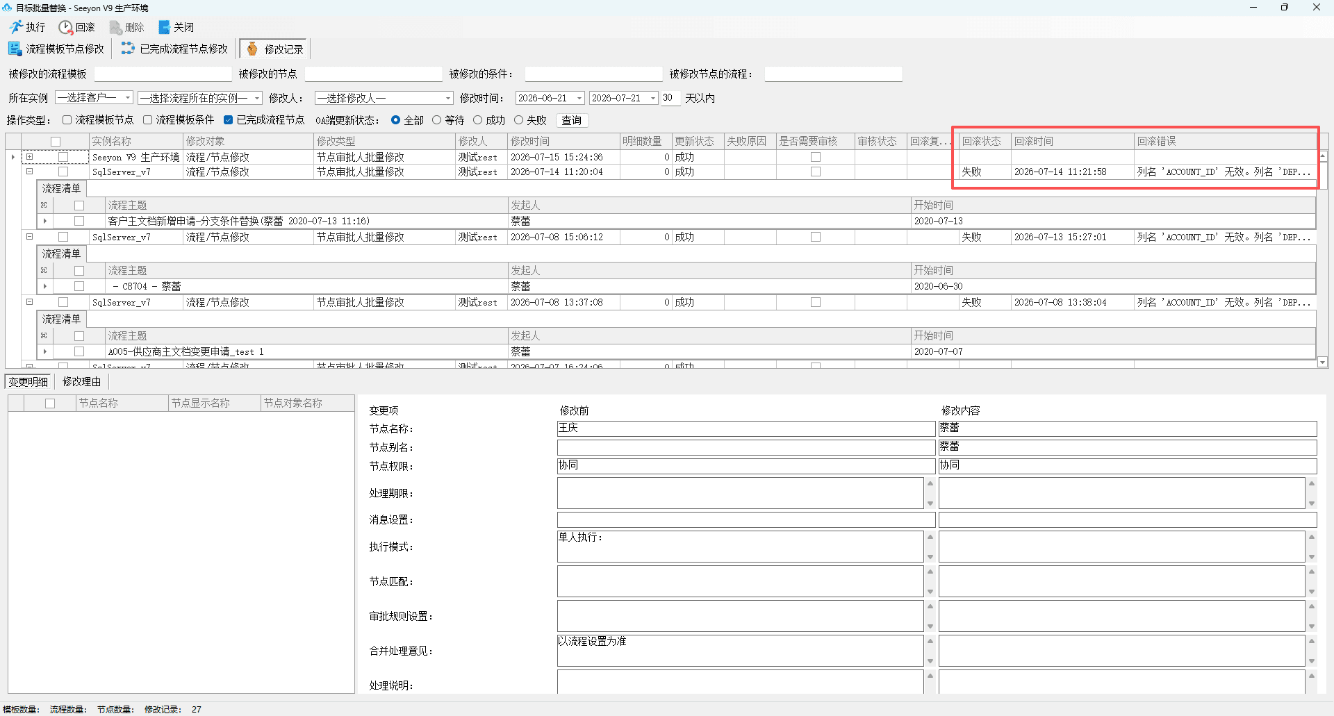Select the 失败 radio button
The height and width of the screenshot is (716, 1334).
click(x=518, y=120)
